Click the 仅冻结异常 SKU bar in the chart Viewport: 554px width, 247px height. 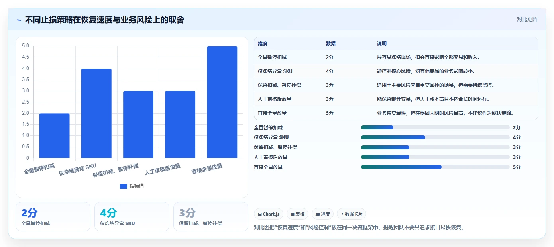[x=96, y=113]
